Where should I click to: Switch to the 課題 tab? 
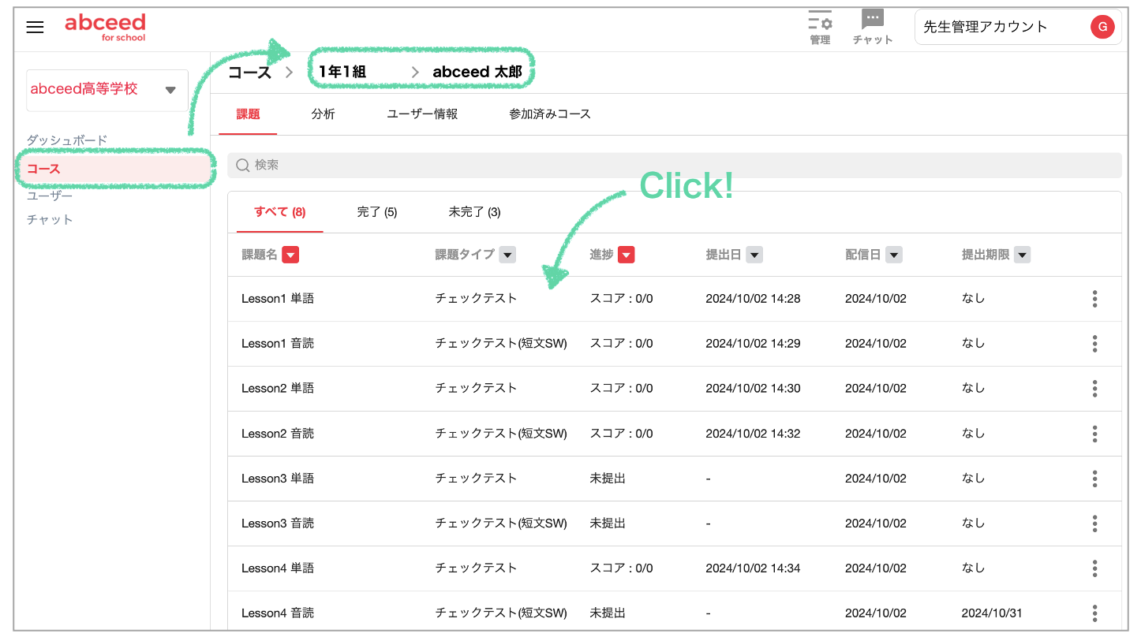coord(248,114)
